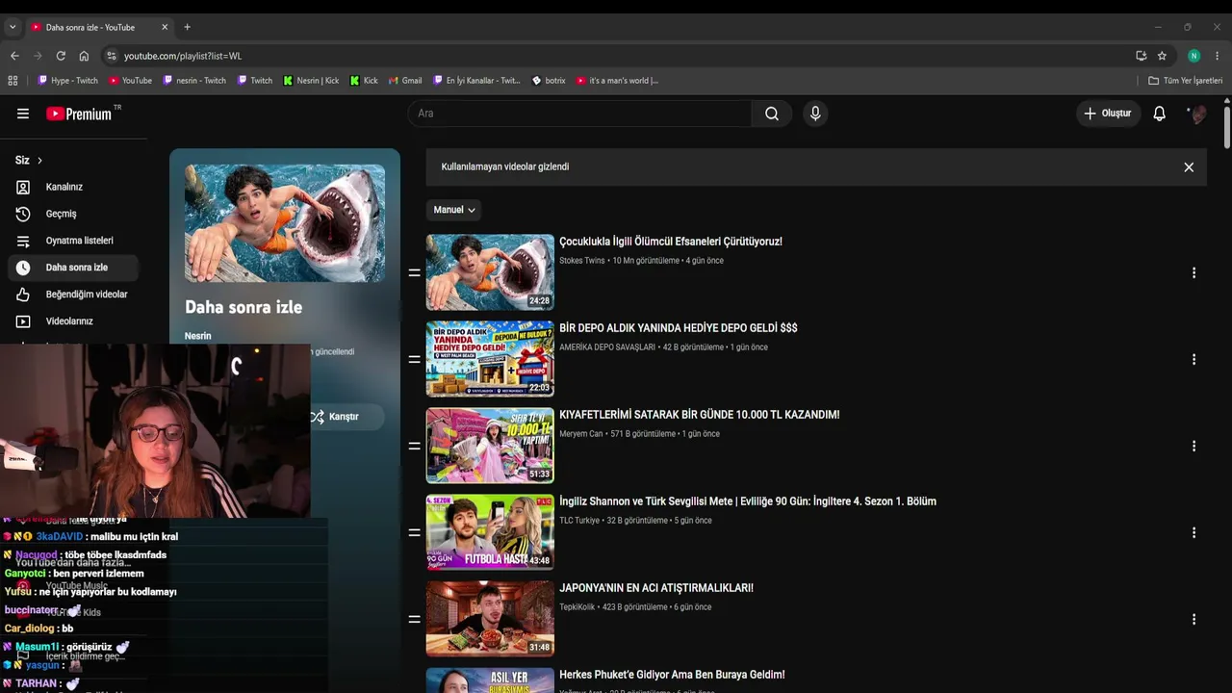Click drag handle of 'Çocuklukla İlgili' video
The image size is (1232, 693).
[414, 273]
